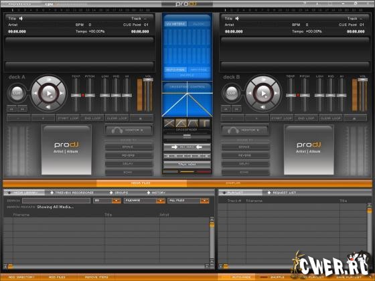Screen dimensions: 375x281
Task: Click Remove Items at bottom
Action: point(96,277)
